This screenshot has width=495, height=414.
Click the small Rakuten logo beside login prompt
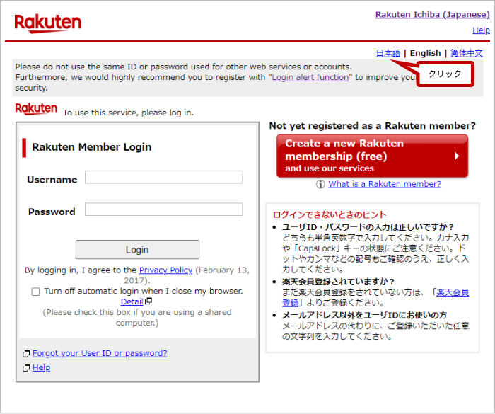(x=36, y=109)
